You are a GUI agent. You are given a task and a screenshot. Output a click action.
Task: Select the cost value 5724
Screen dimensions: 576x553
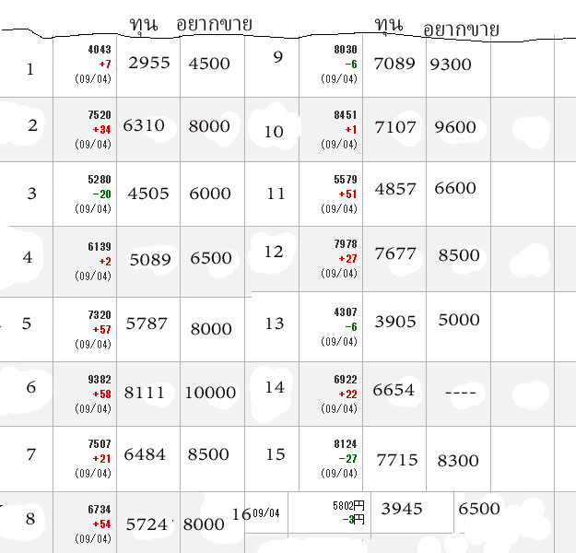pyautogui.click(x=147, y=523)
